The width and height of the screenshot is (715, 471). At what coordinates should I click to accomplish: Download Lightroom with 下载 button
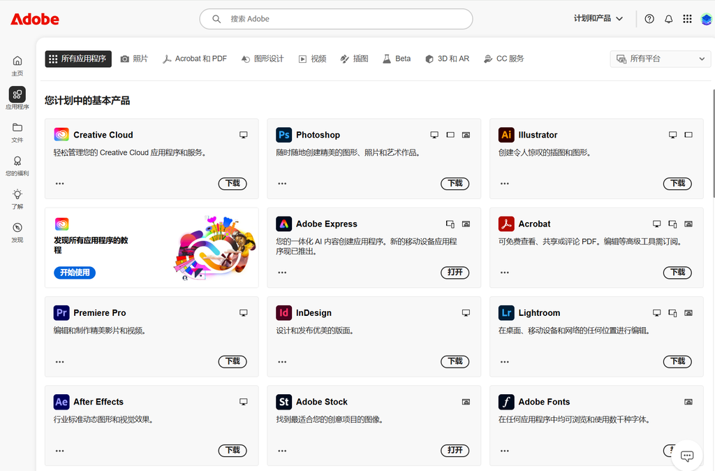point(677,361)
